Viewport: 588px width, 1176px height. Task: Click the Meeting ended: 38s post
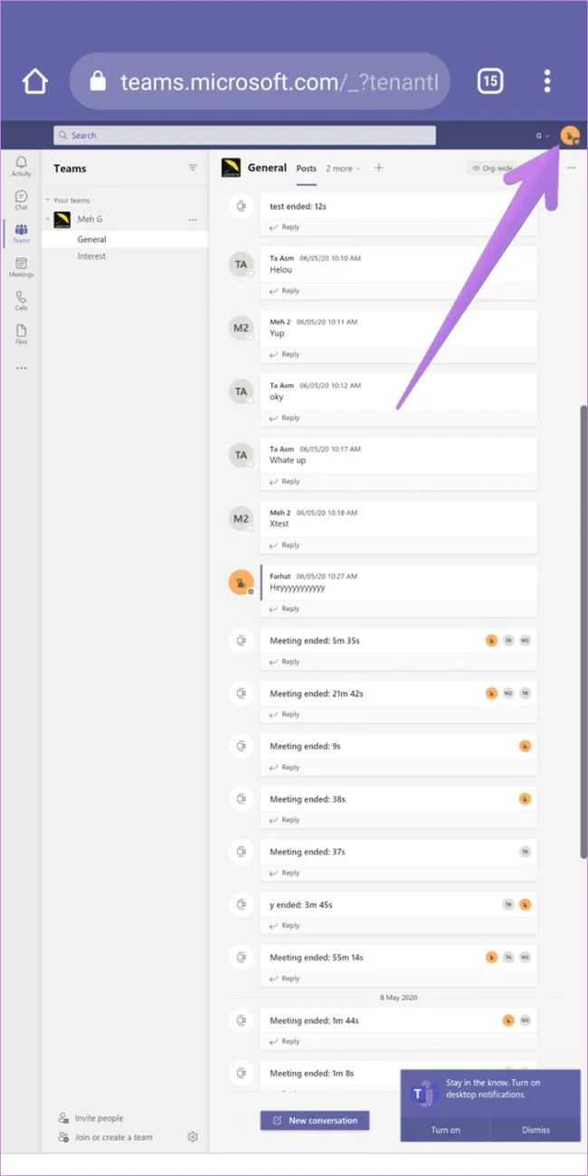tap(399, 799)
